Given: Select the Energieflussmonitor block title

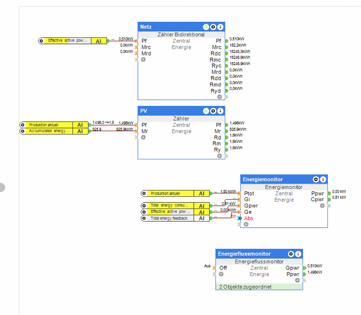Looking at the screenshot, I should click(x=244, y=254).
